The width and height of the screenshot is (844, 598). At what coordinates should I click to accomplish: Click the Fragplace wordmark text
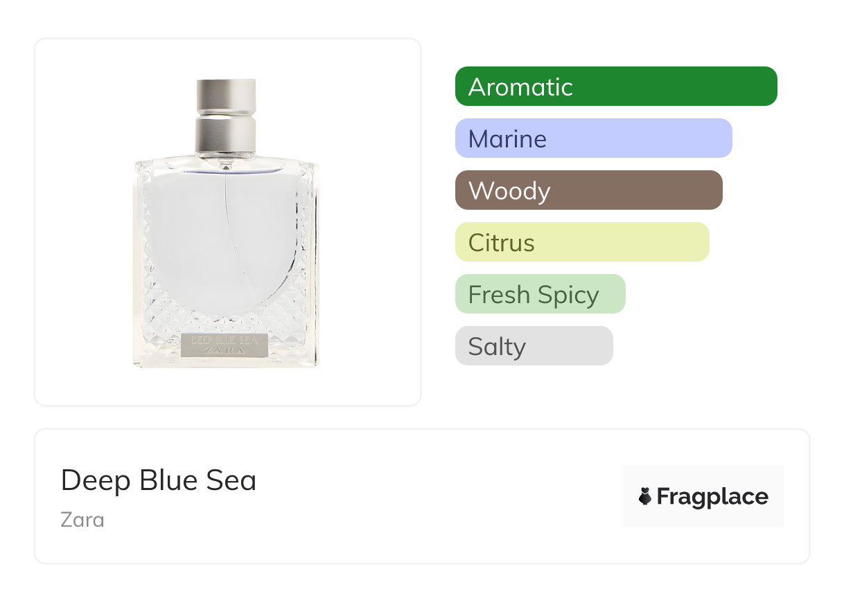click(712, 497)
